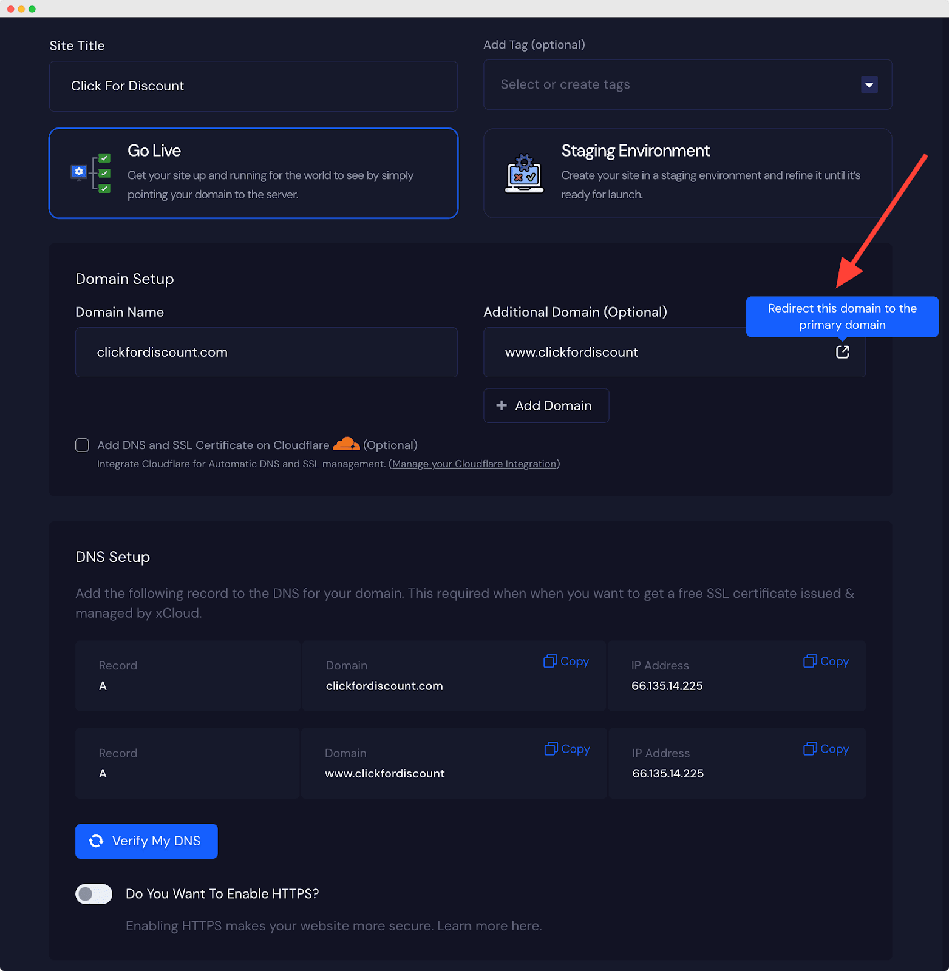949x971 pixels.
Task: Click the redirect icon in Additional Domain field
Action: click(842, 352)
